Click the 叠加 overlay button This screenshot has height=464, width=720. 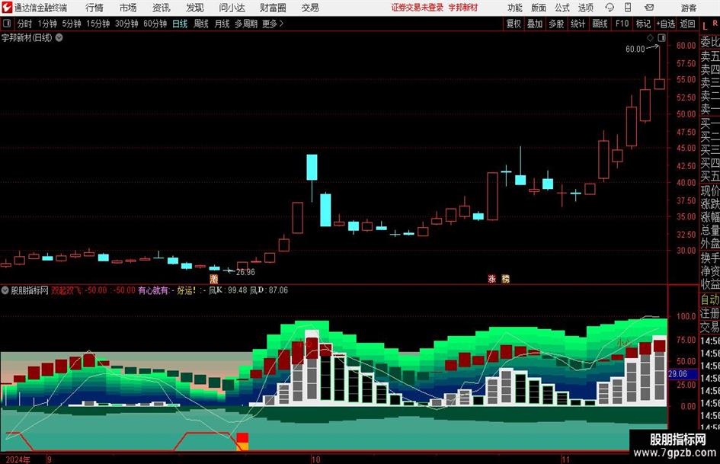[x=535, y=24]
